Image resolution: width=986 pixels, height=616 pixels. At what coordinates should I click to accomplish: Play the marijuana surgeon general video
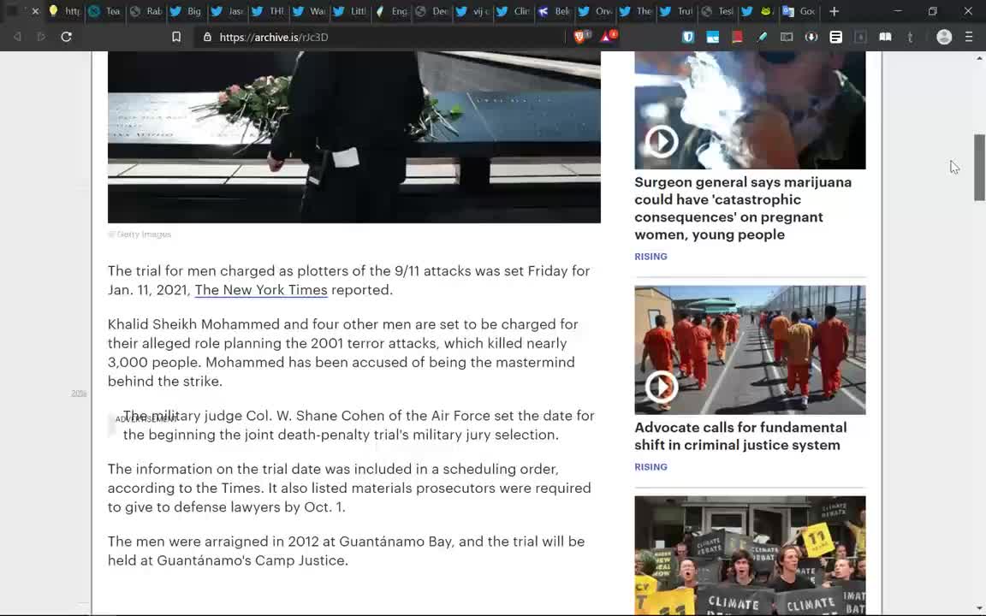point(661,141)
